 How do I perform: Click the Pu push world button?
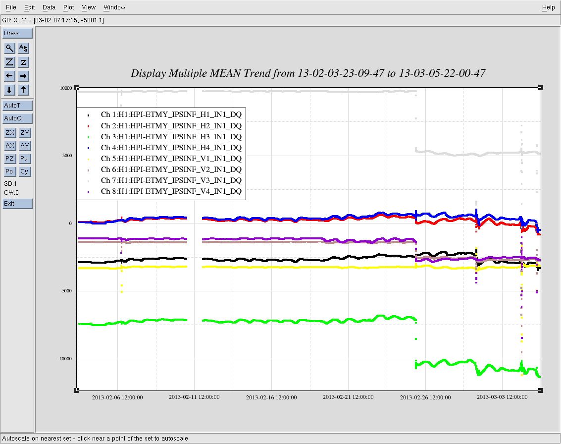24,159
